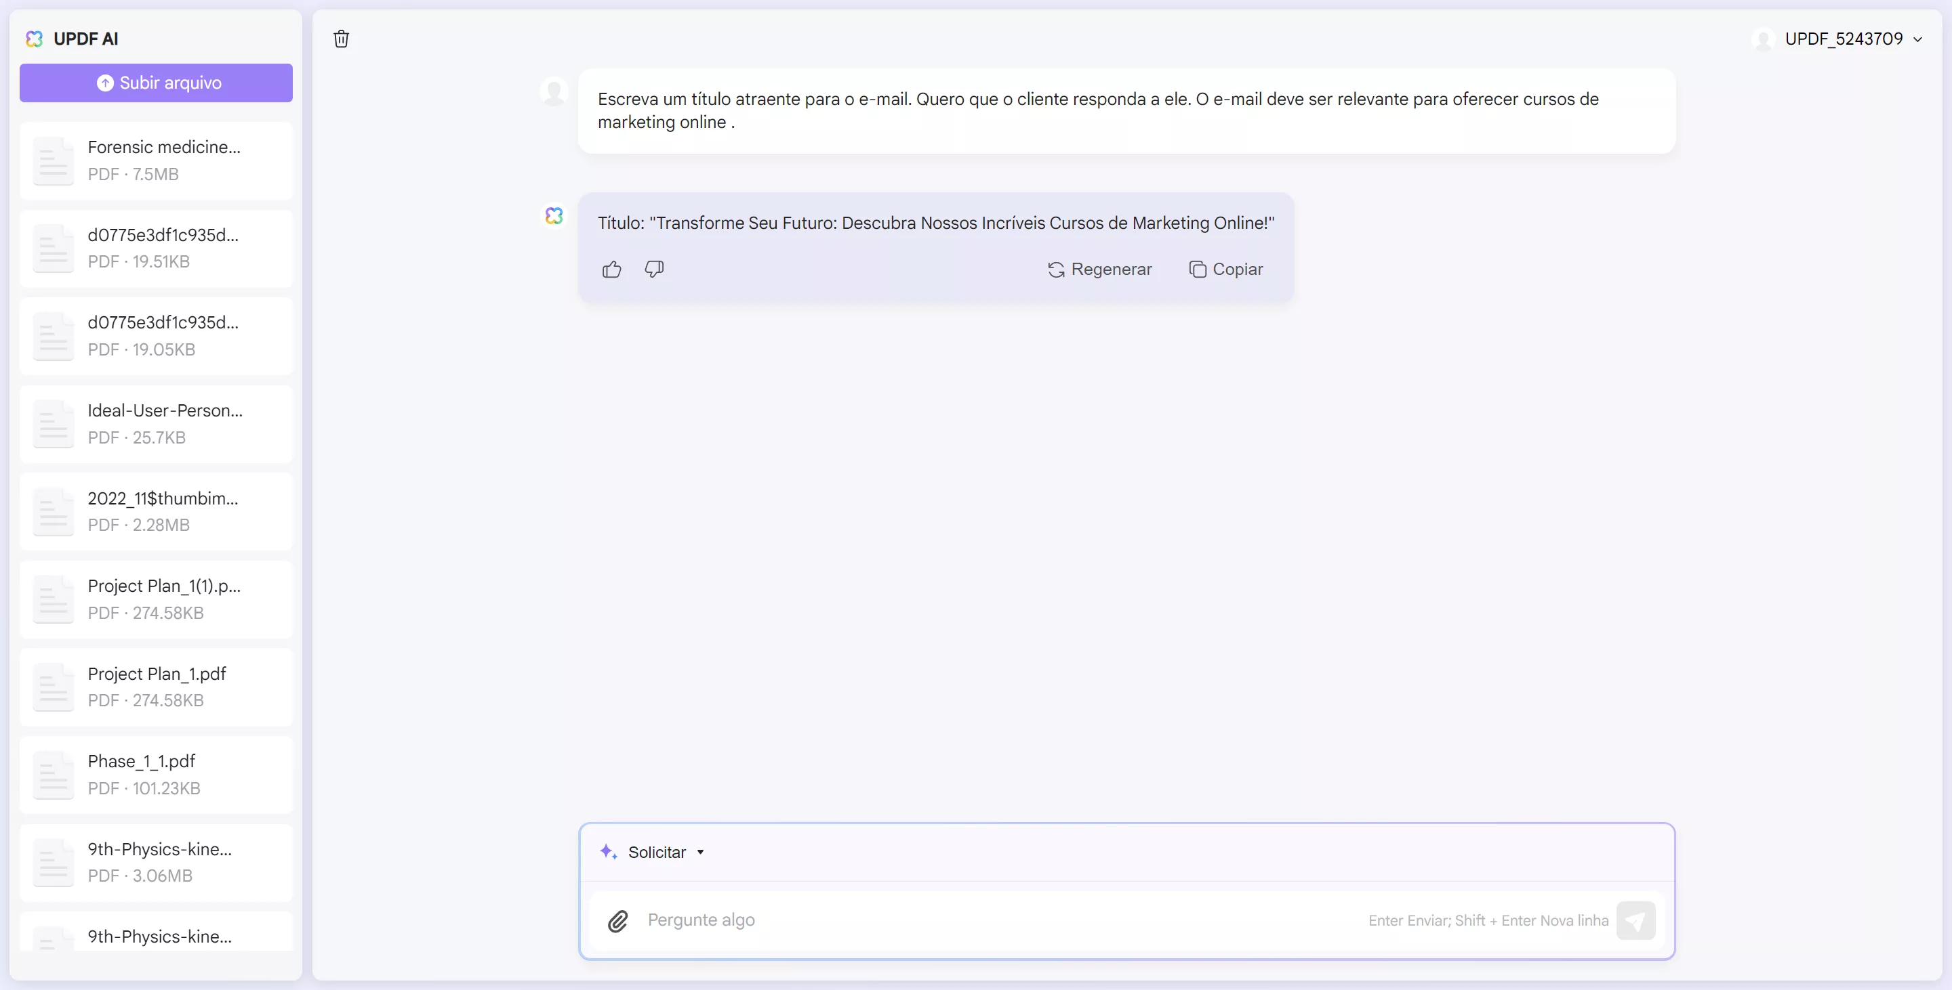Open the Subir arquivo upload button
Screen dimensions: 1952x990
pos(155,83)
